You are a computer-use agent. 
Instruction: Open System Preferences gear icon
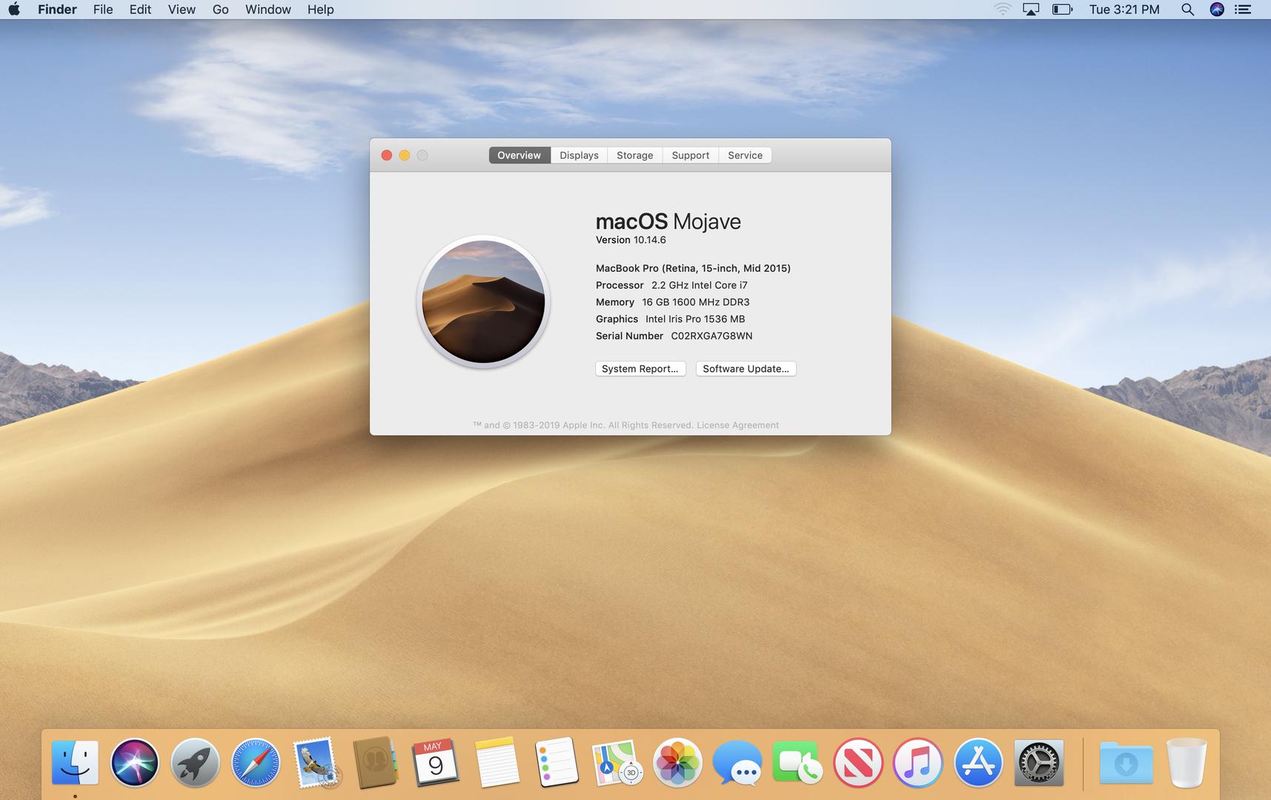pyautogui.click(x=1038, y=762)
